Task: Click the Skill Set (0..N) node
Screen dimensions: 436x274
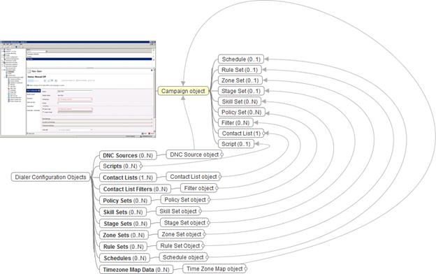Action: click(x=240, y=101)
